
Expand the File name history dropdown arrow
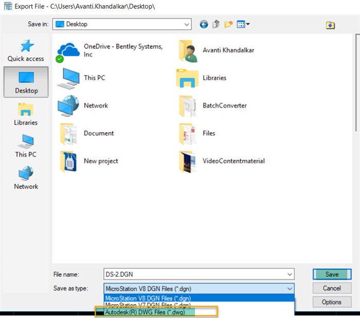click(x=290, y=274)
